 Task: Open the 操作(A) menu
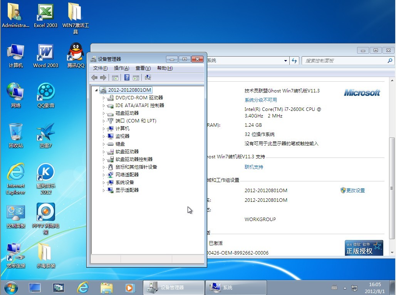(x=121, y=68)
